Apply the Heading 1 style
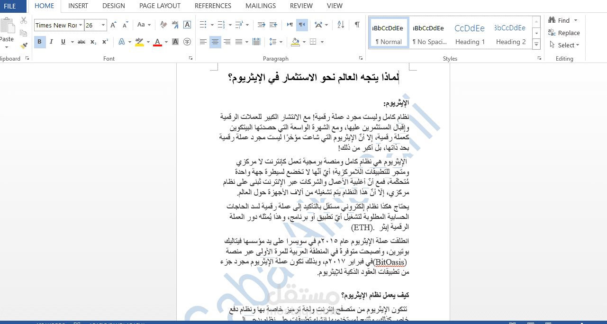This screenshot has width=607, height=324. (x=470, y=33)
